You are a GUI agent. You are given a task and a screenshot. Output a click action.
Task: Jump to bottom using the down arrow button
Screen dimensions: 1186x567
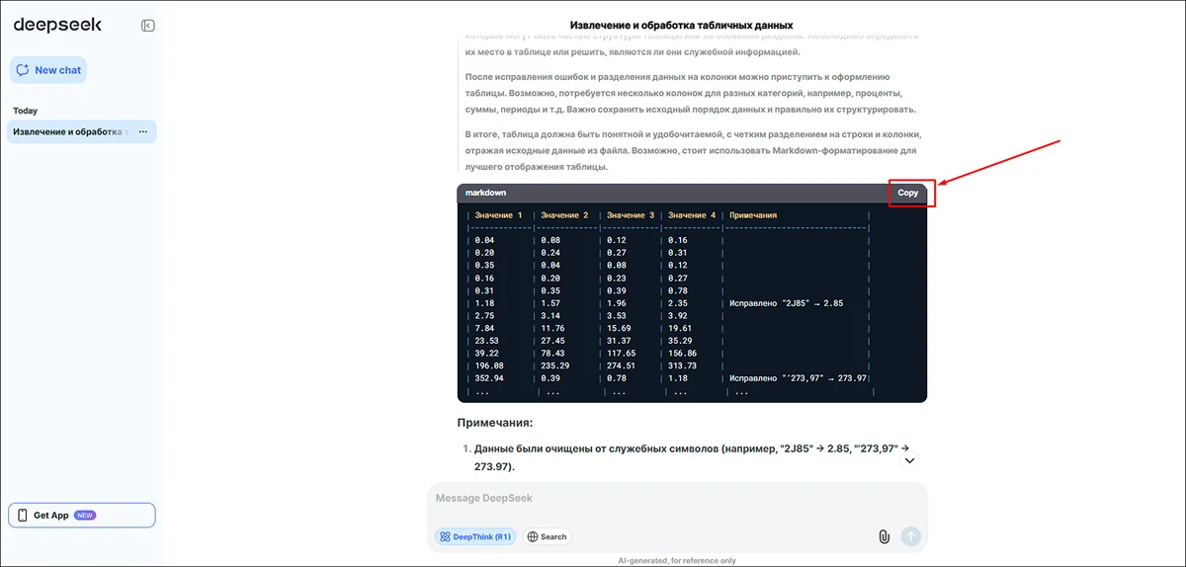click(x=910, y=459)
